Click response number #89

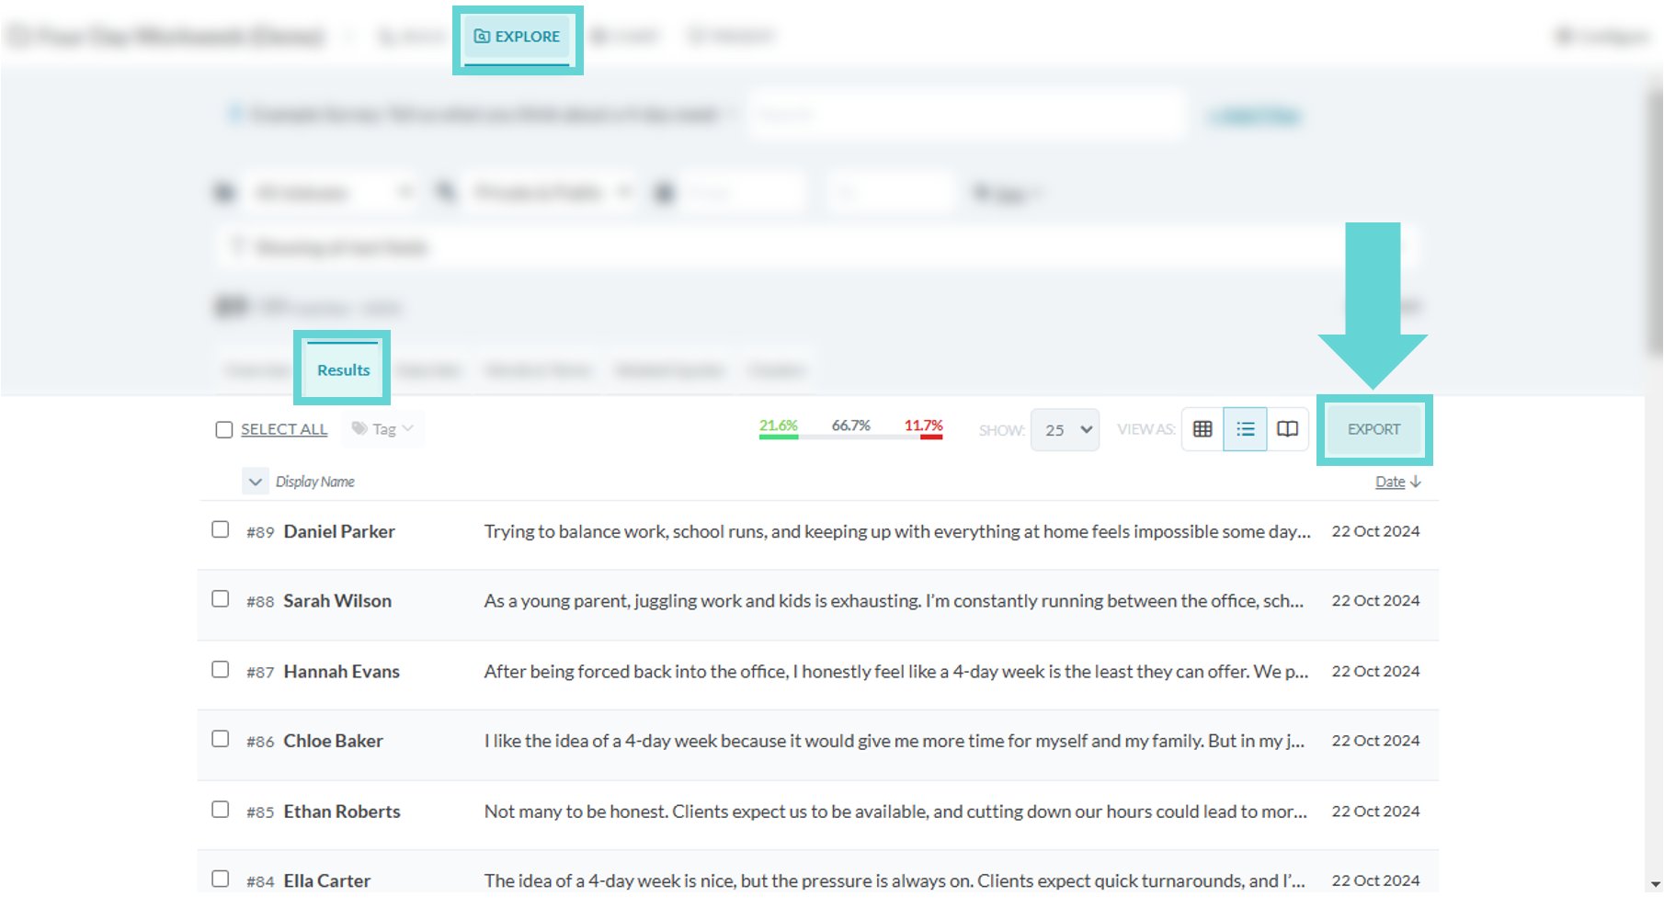pyautogui.click(x=260, y=532)
